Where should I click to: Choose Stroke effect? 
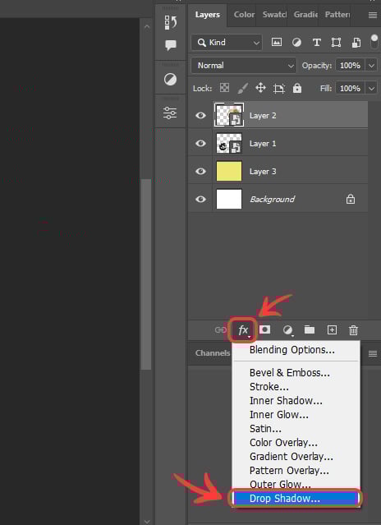pyautogui.click(x=296, y=387)
